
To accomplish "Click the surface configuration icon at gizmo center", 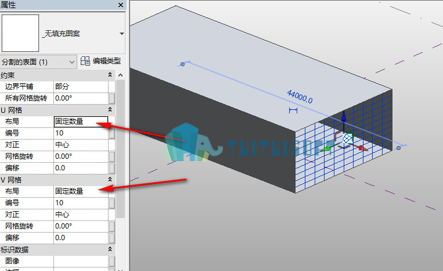I will (347, 138).
